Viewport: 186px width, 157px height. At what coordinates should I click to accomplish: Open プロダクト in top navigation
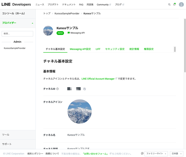click(x=53, y=5)
